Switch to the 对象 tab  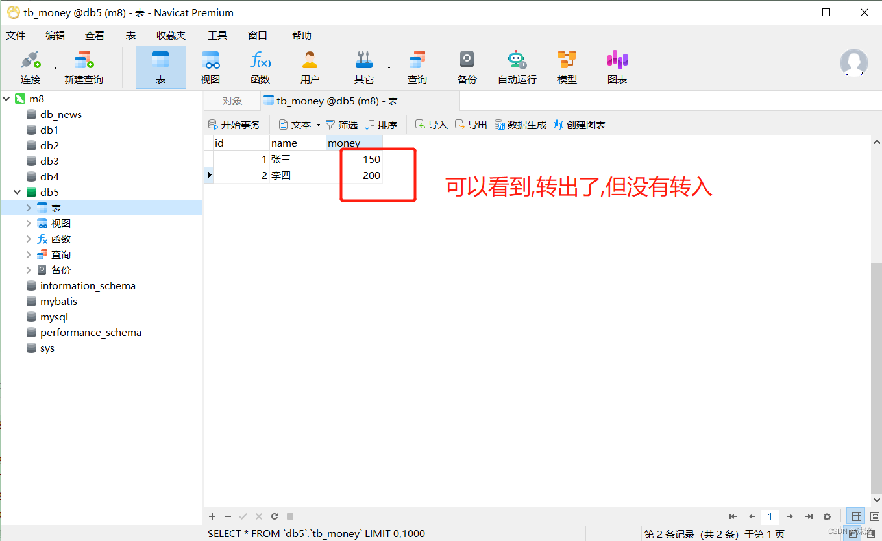(x=232, y=101)
